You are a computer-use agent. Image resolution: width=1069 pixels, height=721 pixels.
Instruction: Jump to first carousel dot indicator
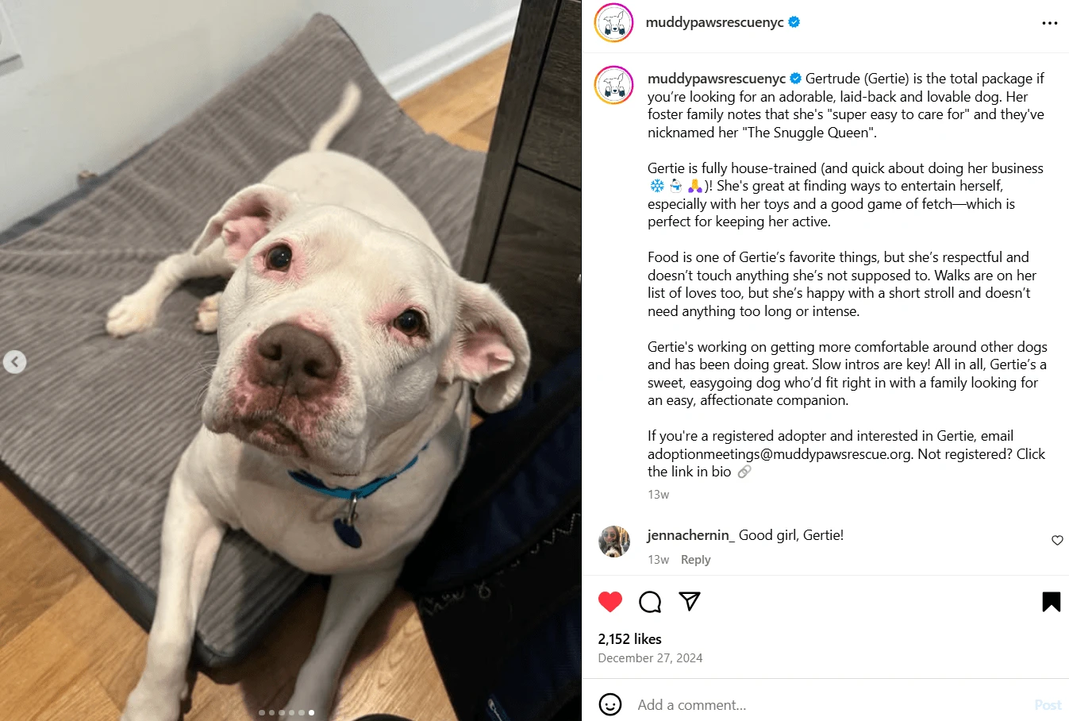coord(262,712)
